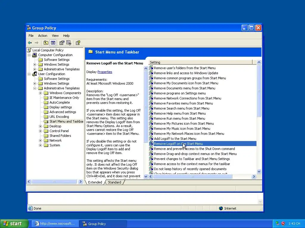The image size is (305, 228).
Task: Toggle the Show/Hide Console Tree icon
Action: (x=53, y=43)
